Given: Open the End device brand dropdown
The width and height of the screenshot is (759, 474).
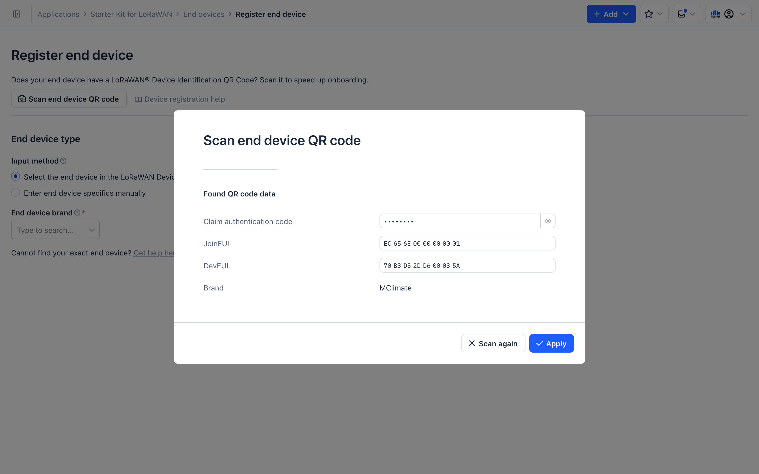Looking at the screenshot, I should [x=92, y=230].
